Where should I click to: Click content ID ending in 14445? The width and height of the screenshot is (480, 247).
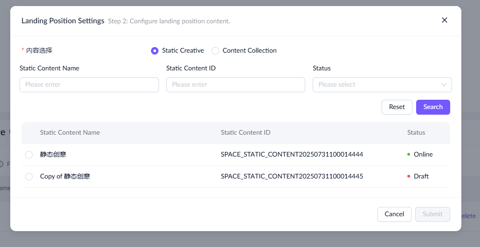coord(292,177)
